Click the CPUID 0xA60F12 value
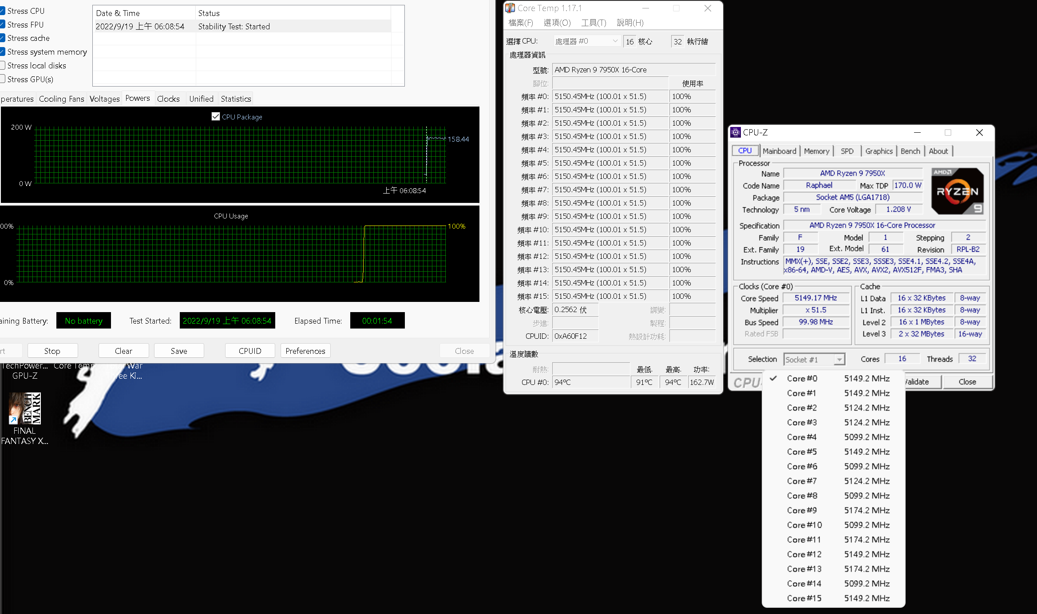Viewport: 1037px width, 614px height. coord(575,336)
